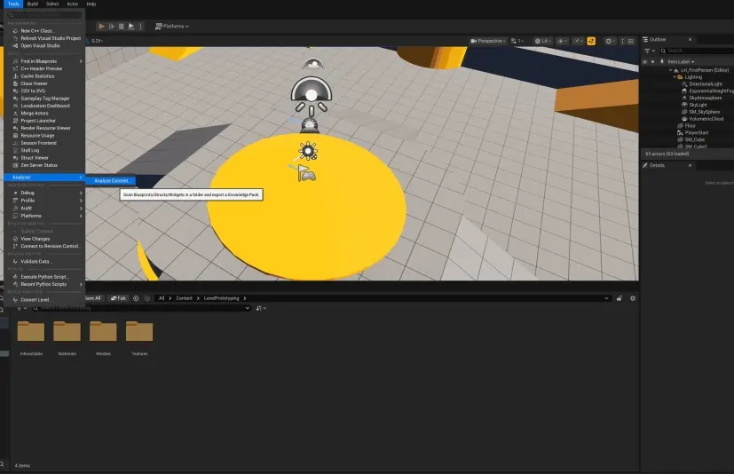Toggle the viewport layout grid icon
The width and height of the screenshot is (734, 474).
[630, 41]
